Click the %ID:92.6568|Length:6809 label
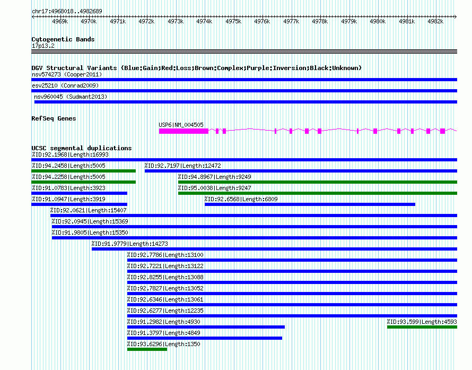 pos(241,199)
